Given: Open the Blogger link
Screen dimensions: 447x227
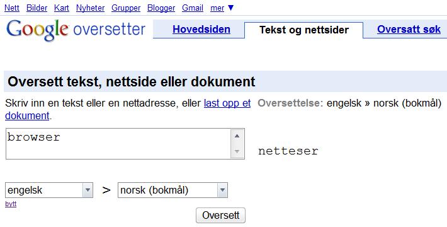Looking at the screenshot, I should 161,8.
